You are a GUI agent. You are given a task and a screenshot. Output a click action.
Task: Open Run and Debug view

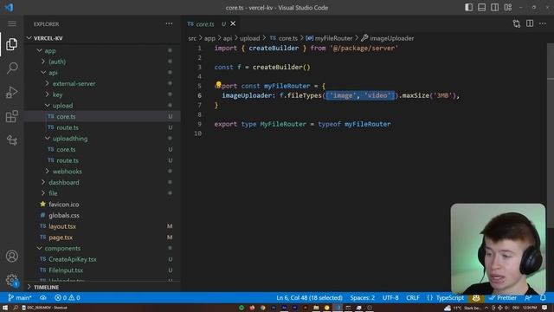pos(11,93)
